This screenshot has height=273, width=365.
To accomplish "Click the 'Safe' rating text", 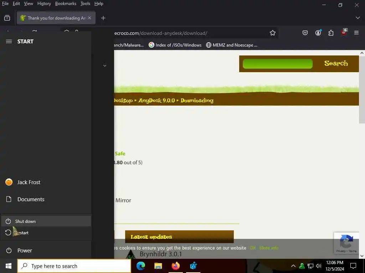I will tap(120, 154).
